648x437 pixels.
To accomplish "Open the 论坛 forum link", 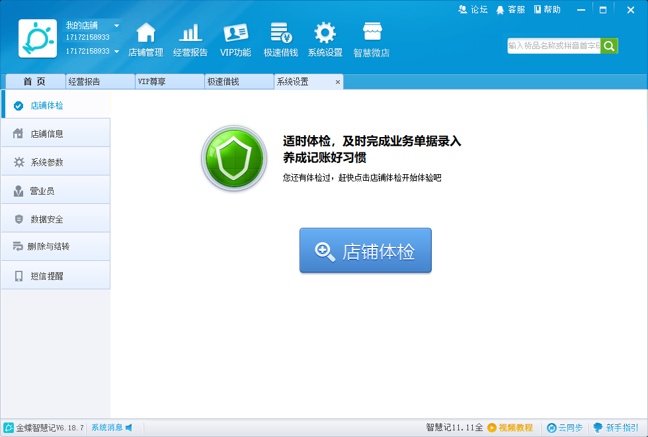I will click(x=473, y=9).
